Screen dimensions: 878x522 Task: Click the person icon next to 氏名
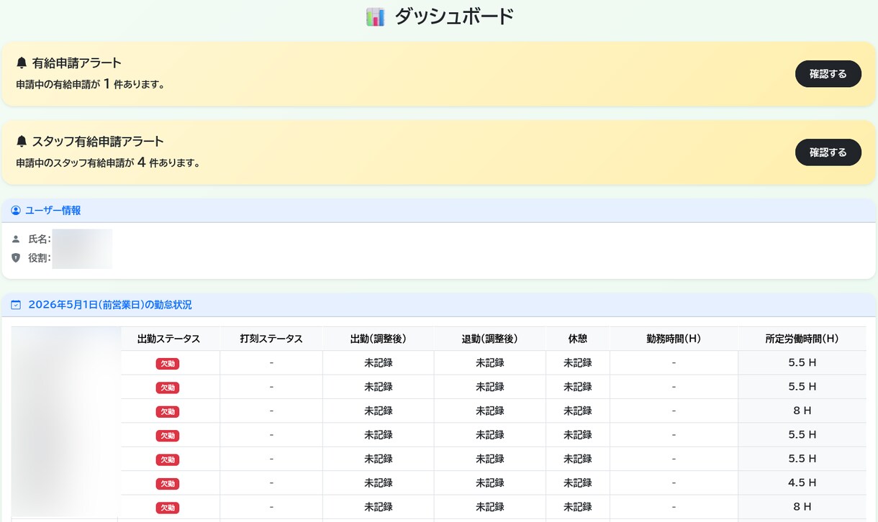(x=16, y=239)
